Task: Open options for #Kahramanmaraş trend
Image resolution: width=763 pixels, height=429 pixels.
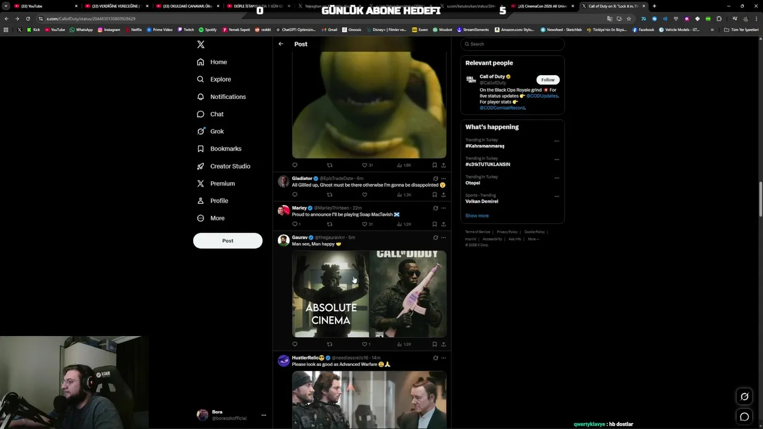Action: [557, 141]
